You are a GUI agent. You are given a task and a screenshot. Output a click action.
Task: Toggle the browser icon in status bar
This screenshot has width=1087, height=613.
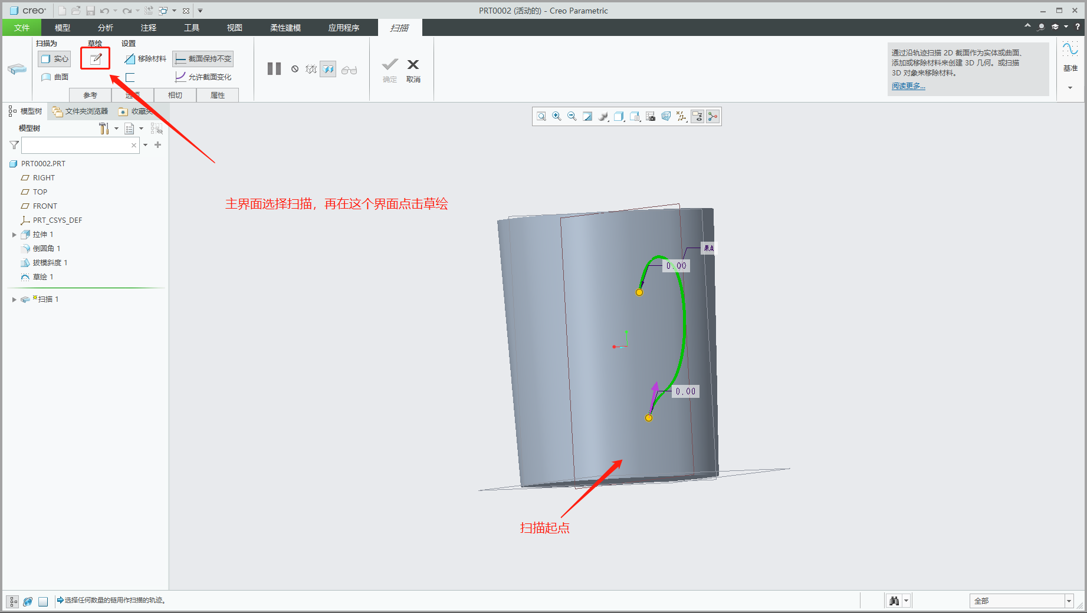pyautogui.click(x=28, y=601)
